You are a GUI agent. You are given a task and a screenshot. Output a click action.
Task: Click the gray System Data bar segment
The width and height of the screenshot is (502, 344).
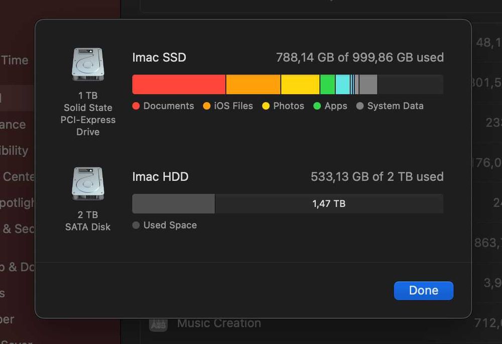tap(368, 84)
